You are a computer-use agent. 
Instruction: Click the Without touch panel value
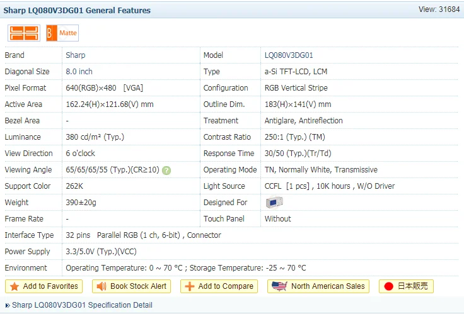(x=278, y=219)
